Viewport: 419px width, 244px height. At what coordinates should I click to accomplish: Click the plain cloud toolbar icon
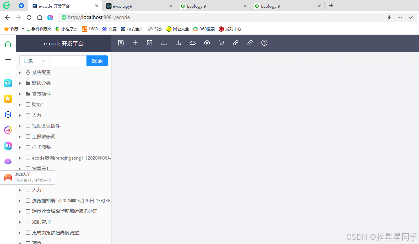(x=193, y=43)
